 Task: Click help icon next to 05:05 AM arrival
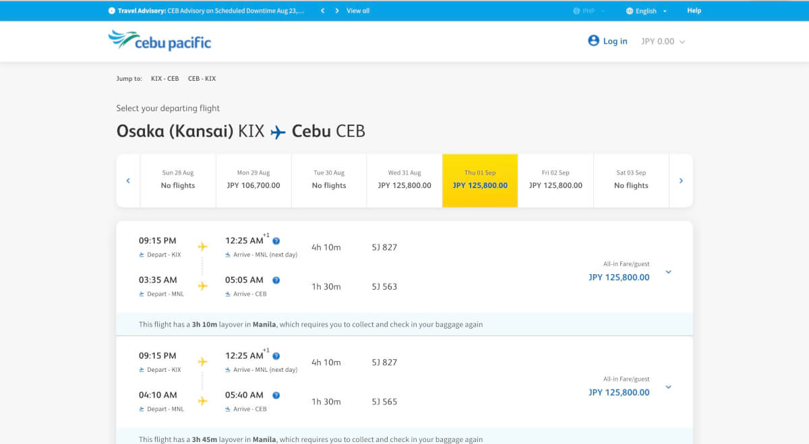click(x=276, y=280)
